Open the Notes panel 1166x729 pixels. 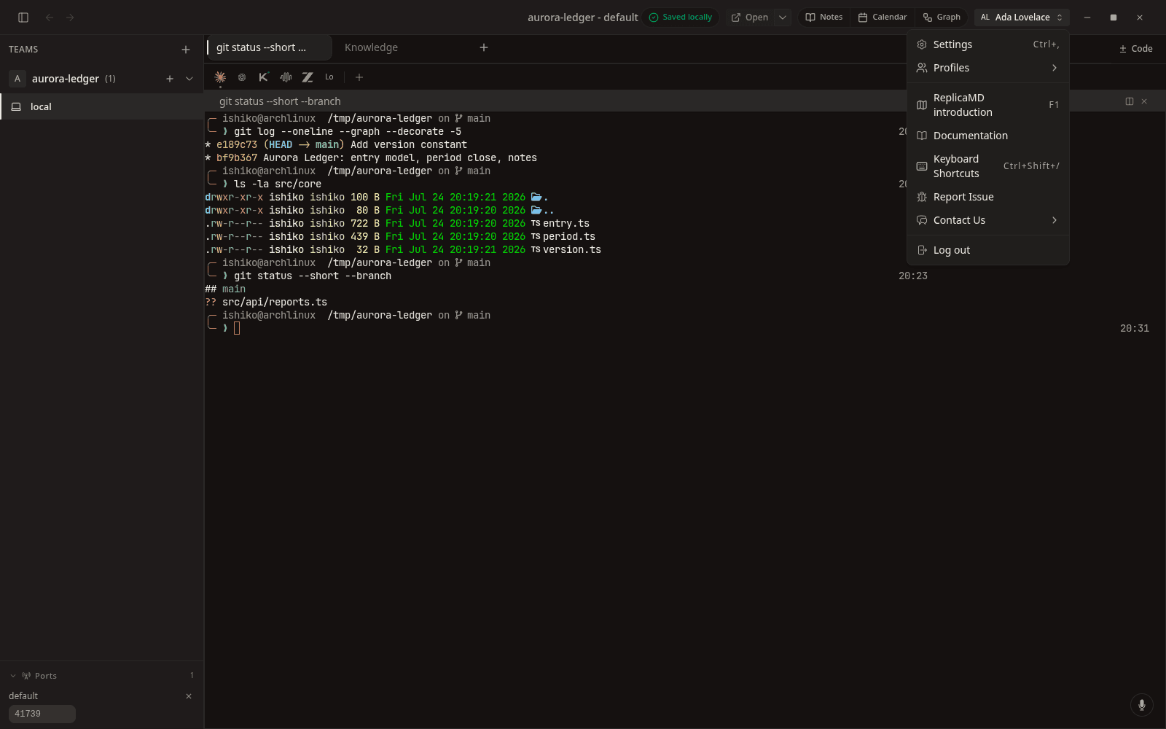pyautogui.click(x=824, y=17)
